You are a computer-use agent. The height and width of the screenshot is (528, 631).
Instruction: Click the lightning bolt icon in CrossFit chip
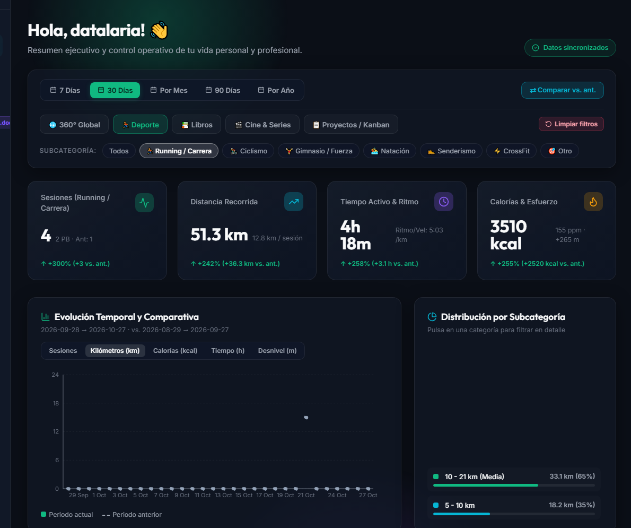[x=497, y=151]
